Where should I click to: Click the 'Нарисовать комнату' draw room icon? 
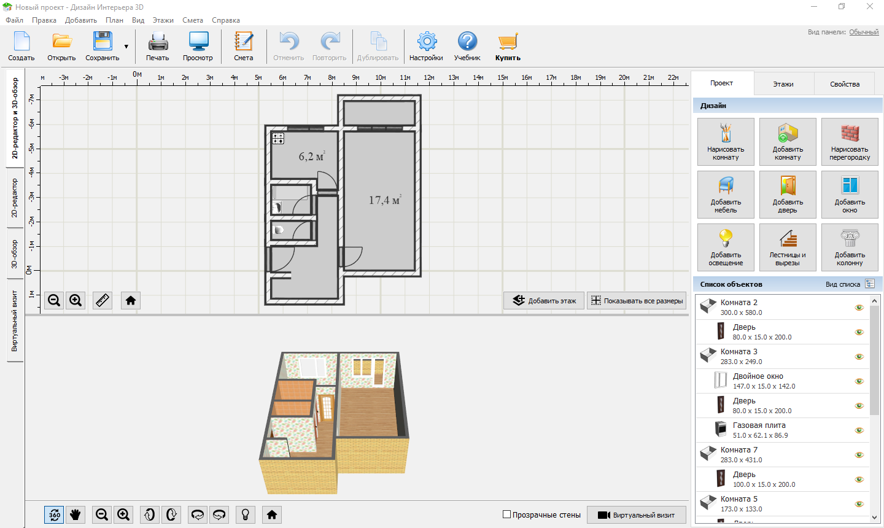pyautogui.click(x=726, y=142)
